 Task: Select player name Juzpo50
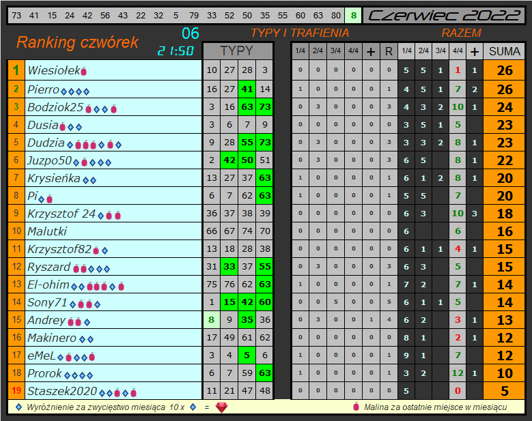[x=50, y=160]
